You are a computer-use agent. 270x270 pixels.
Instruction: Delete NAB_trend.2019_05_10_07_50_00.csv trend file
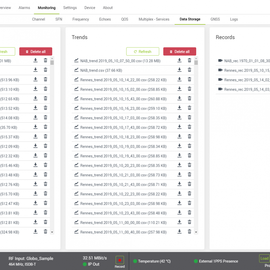[189, 60]
